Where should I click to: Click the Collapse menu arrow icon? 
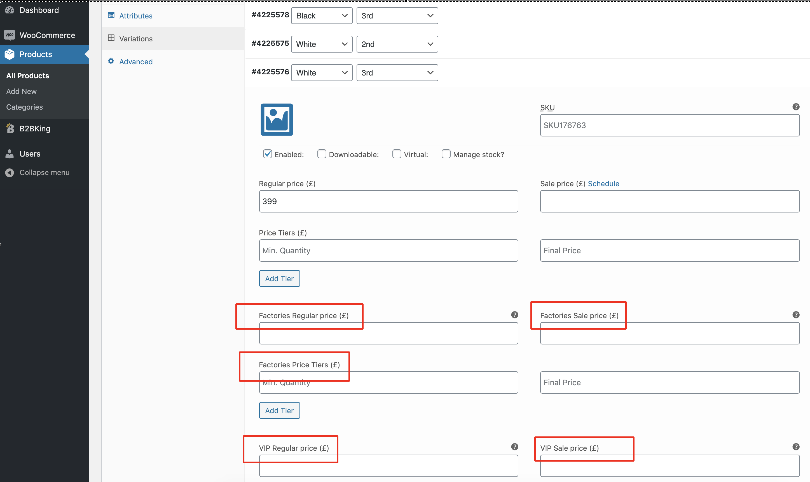[x=10, y=173]
